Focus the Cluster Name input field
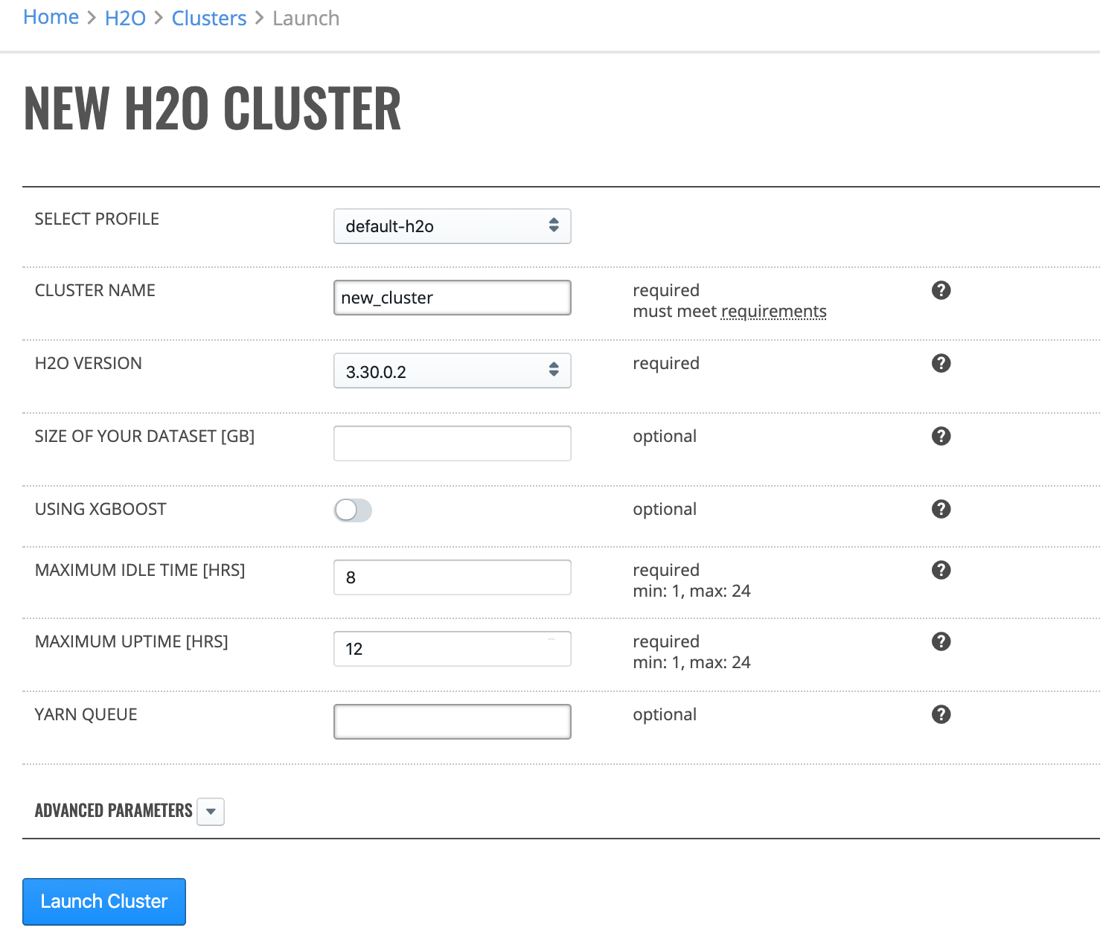1100x942 pixels. pyautogui.click(x=453, y=298)
